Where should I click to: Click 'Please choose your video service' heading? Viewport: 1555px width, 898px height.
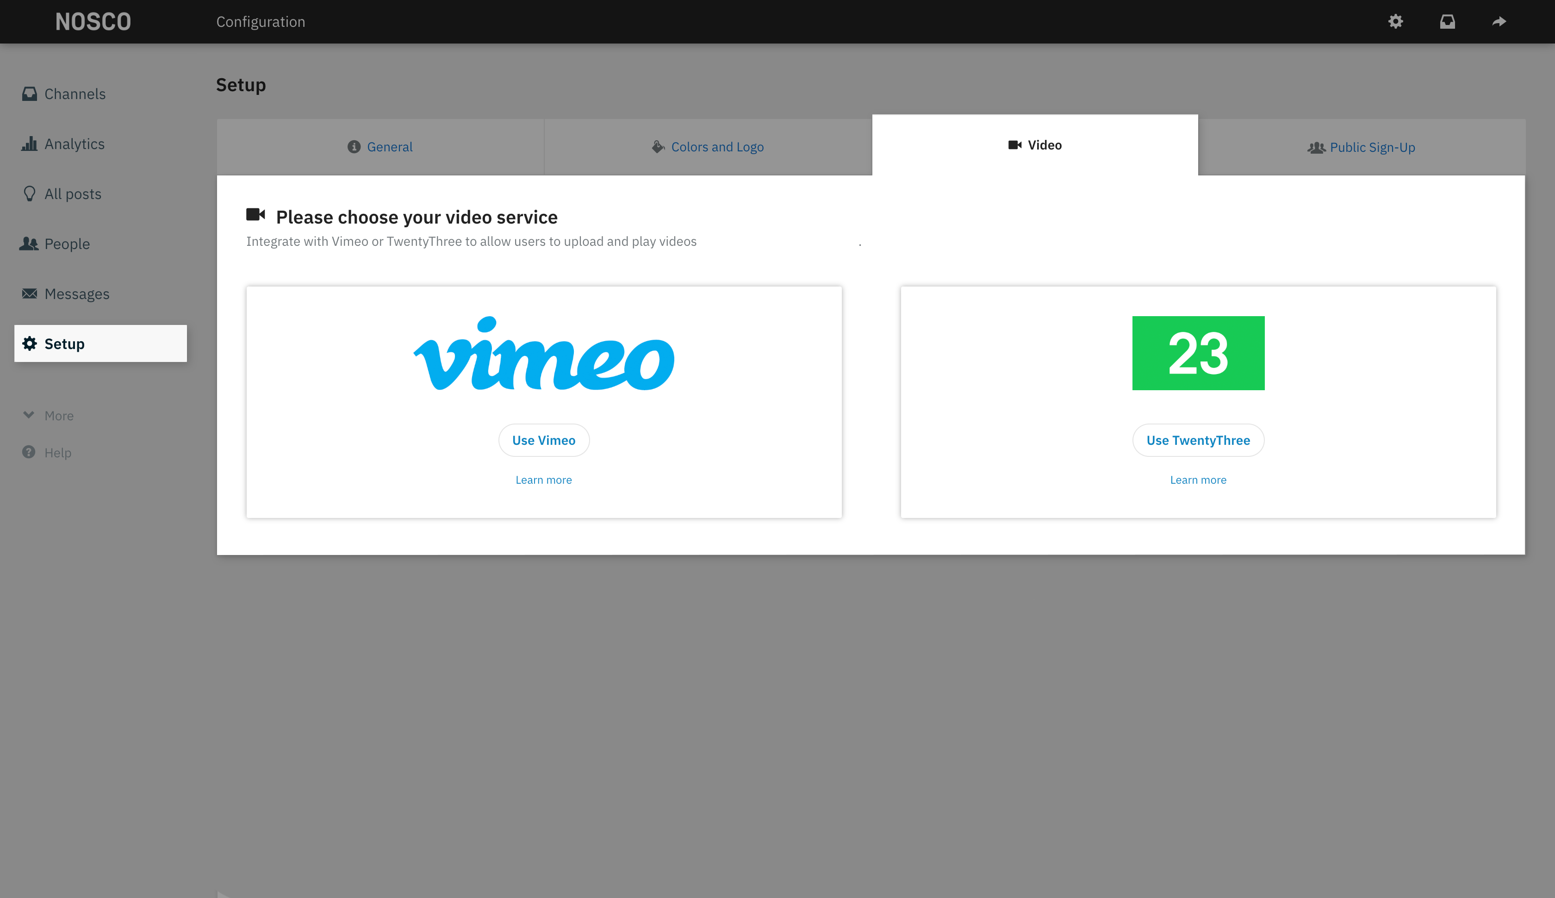(417, 217)
